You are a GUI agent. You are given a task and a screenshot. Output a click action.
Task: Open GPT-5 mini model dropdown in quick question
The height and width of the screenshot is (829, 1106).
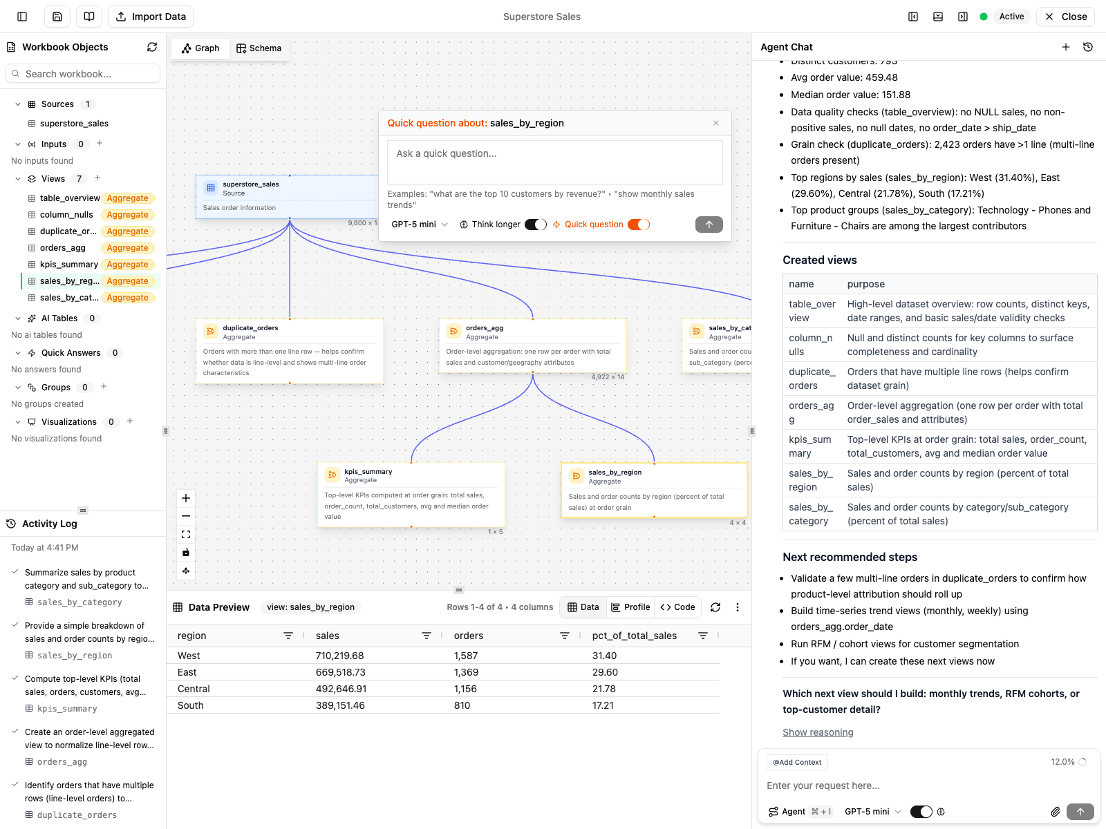tap(420, 225)
